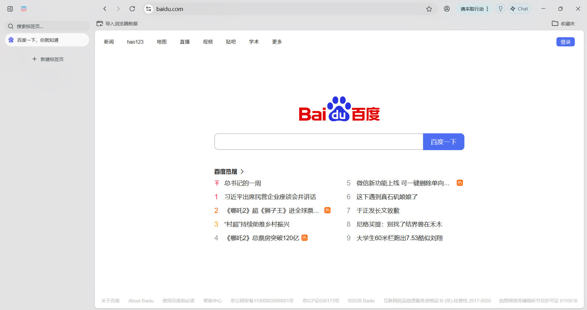Expand 百度热搜 with the chevron arrow
The image size is (587, 310).
[242, 171]
